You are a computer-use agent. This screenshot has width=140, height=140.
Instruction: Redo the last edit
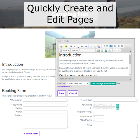click(x=118, y=51)
